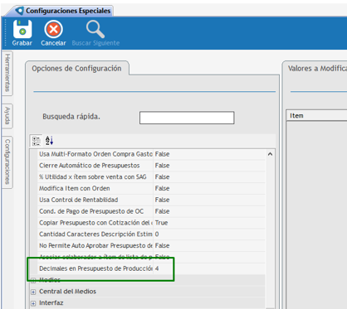This screenshot has height=309, width=347.
Task: Click False value of Usa Control de Rentabilidad
Action: pyautogui.click(x=162, y=200)
